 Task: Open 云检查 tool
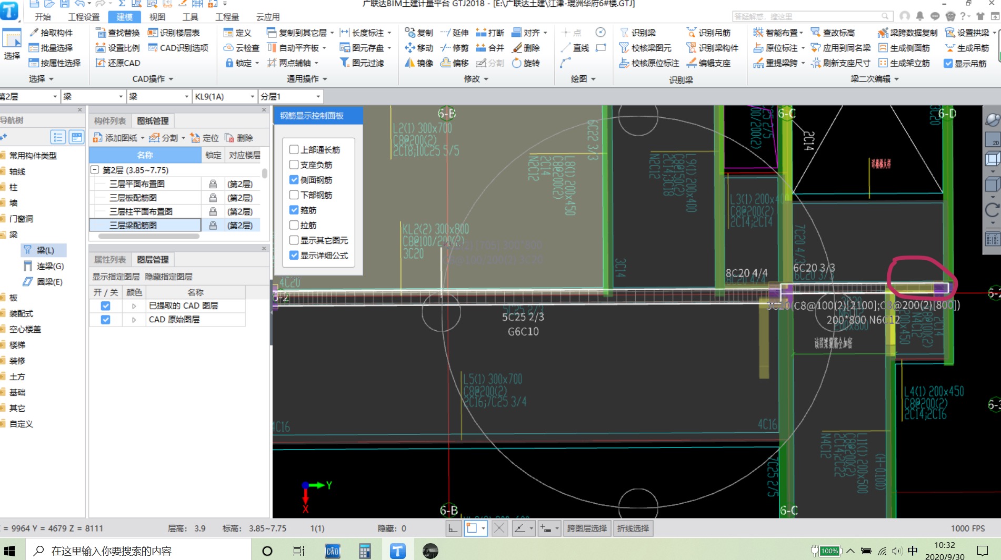point(242,48)
